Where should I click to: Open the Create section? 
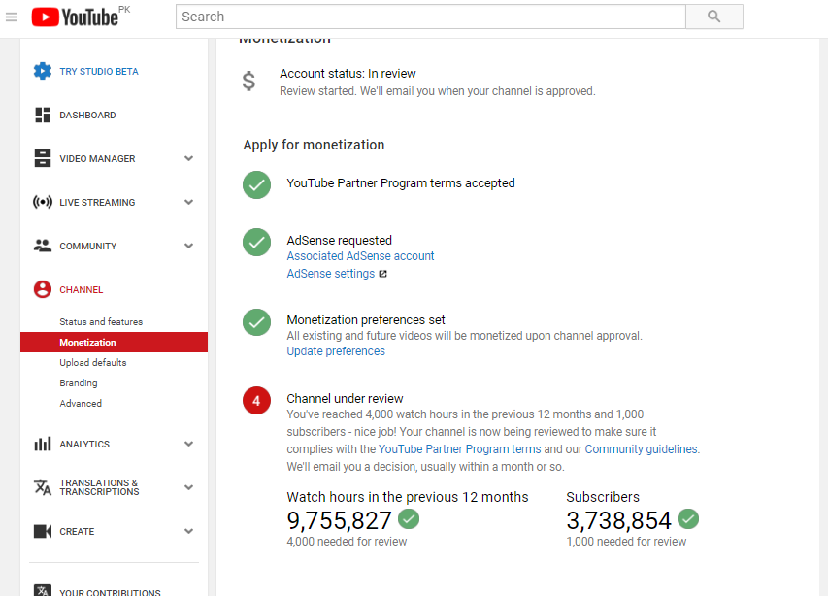click(x=77, y=532)
